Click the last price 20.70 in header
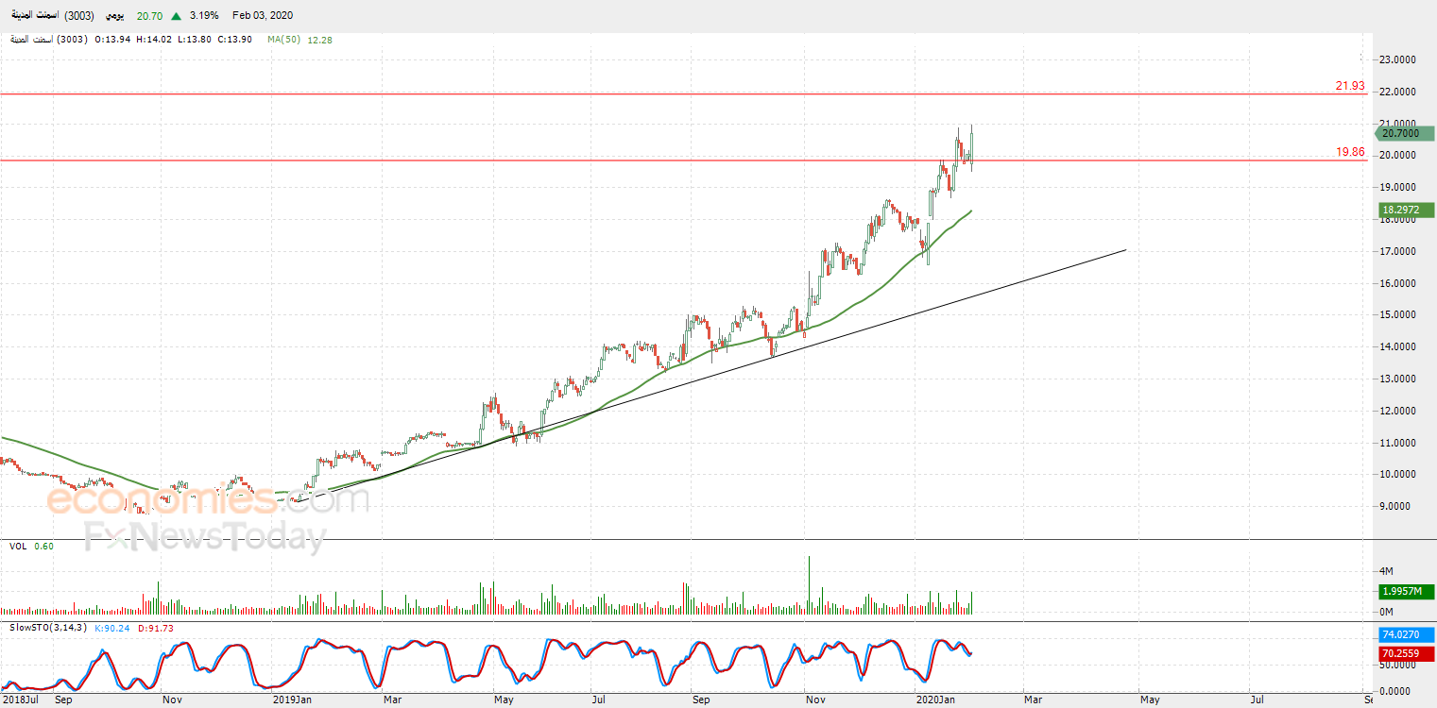The width and height of the screenshot is (1437, 708). (x=149, y=16)
